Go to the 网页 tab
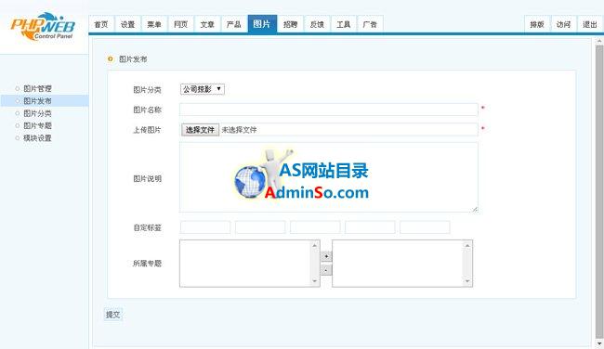 click(180, 25)
